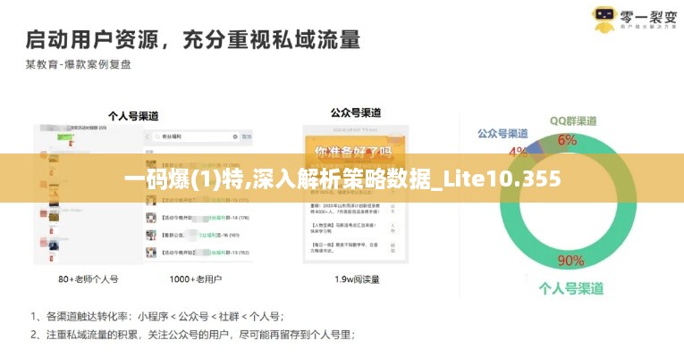Click the caption 80+老师个人号
This screenshot has width=684, height=357.
pos(89,279)
